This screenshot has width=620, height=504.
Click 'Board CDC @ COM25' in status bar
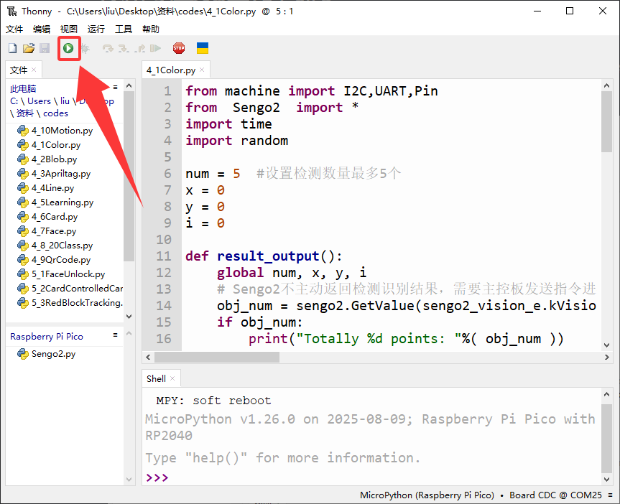point(555,495)
